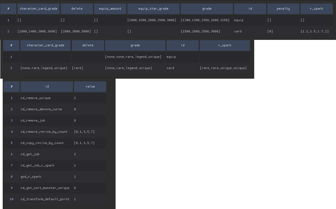
Task: Select the cd_remove_job id cell
Action: [47, 120]
